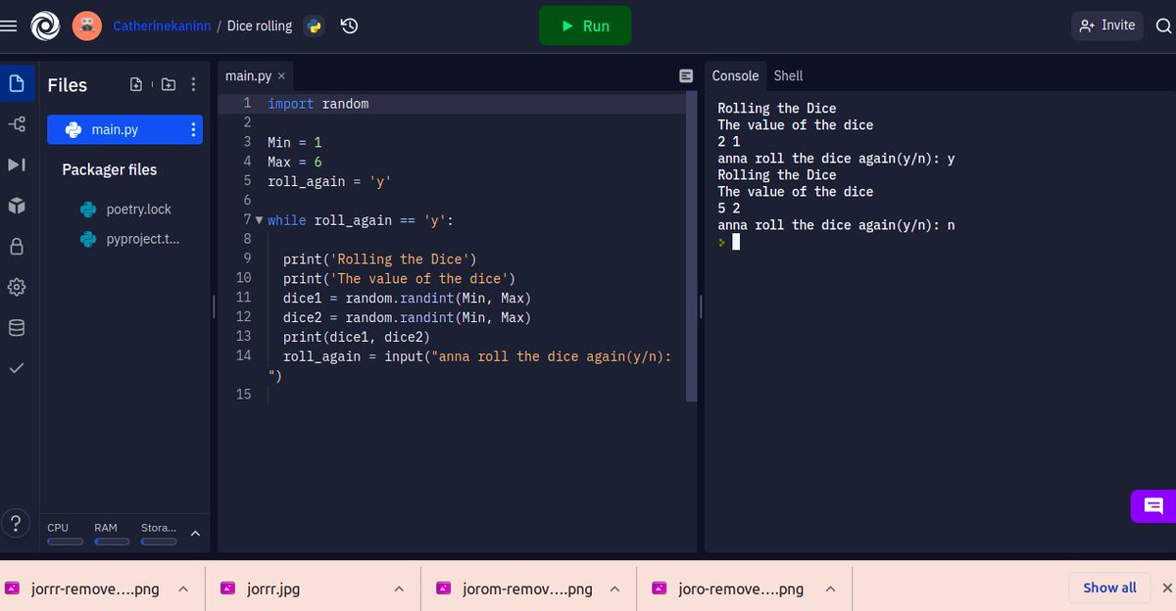Open the Version control sidebar icon

tap(16, 124)
